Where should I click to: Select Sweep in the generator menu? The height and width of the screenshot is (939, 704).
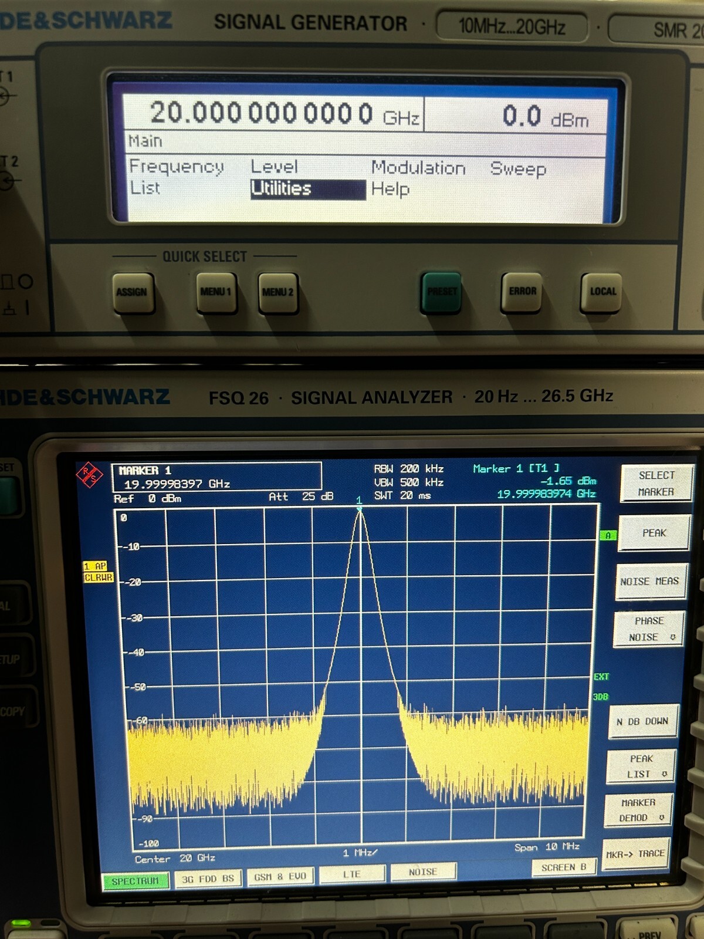coord(519,169)
